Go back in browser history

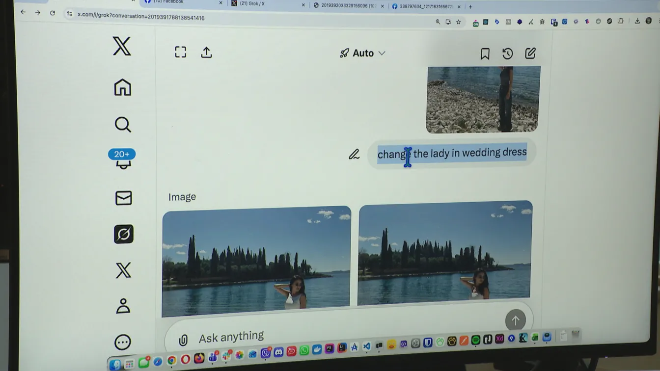[x=23, y=12]
